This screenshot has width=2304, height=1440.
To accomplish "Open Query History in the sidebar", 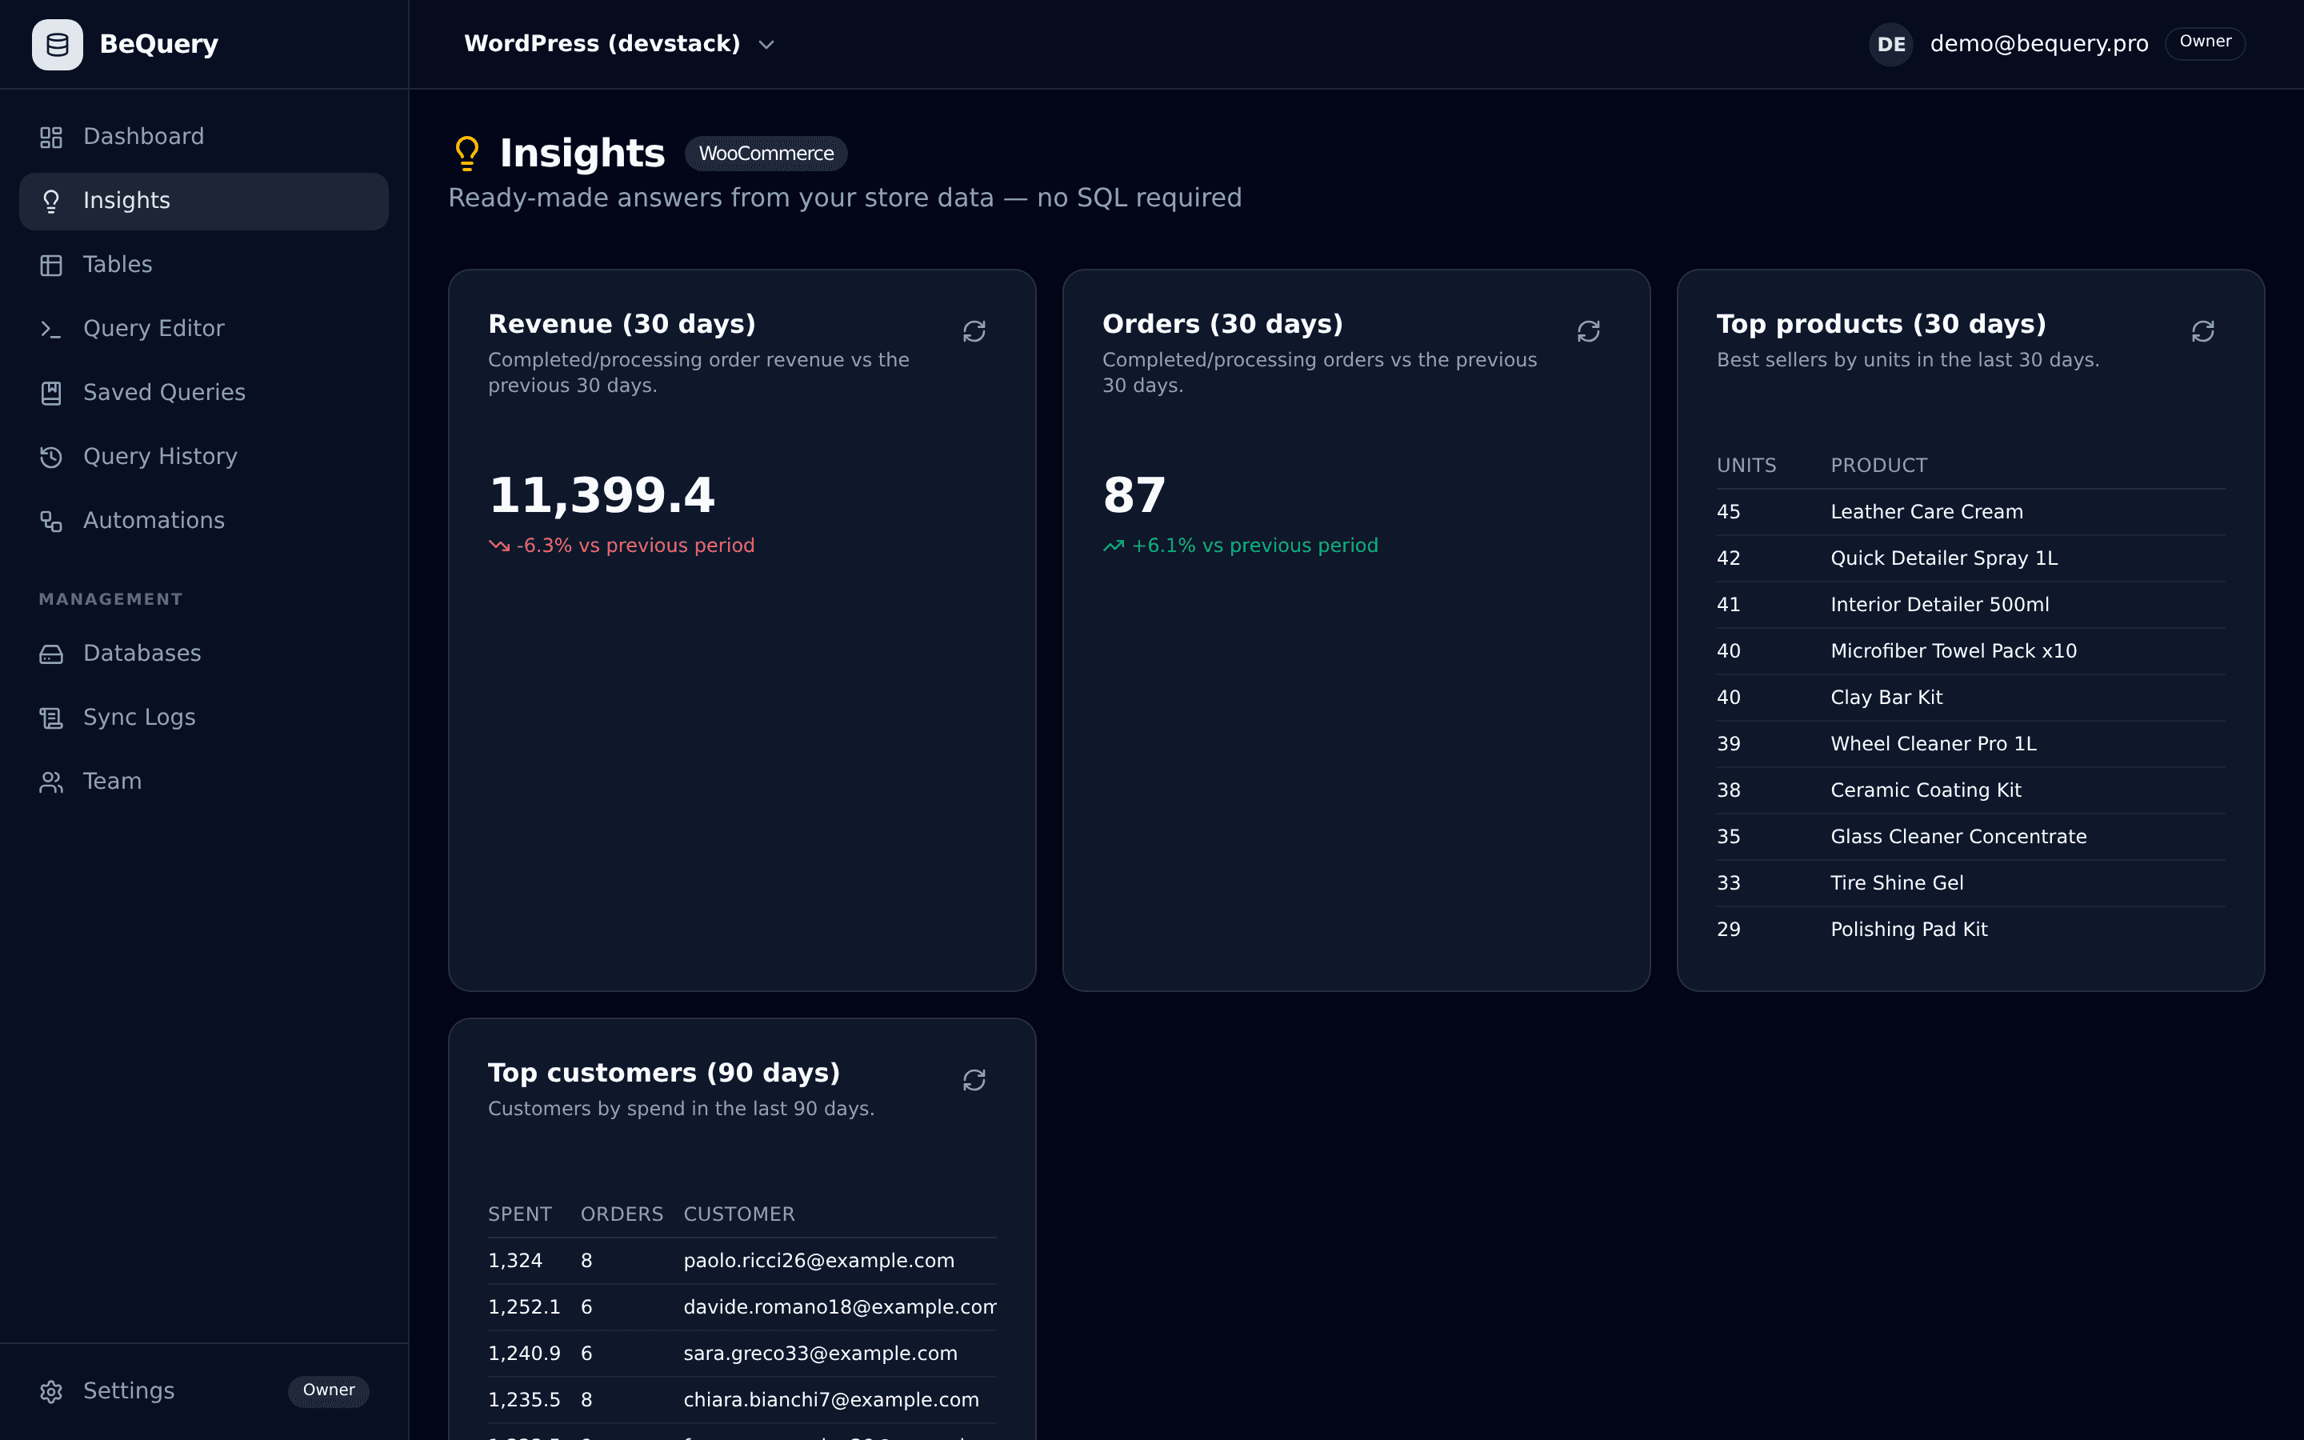I will (x=204, y=456).
